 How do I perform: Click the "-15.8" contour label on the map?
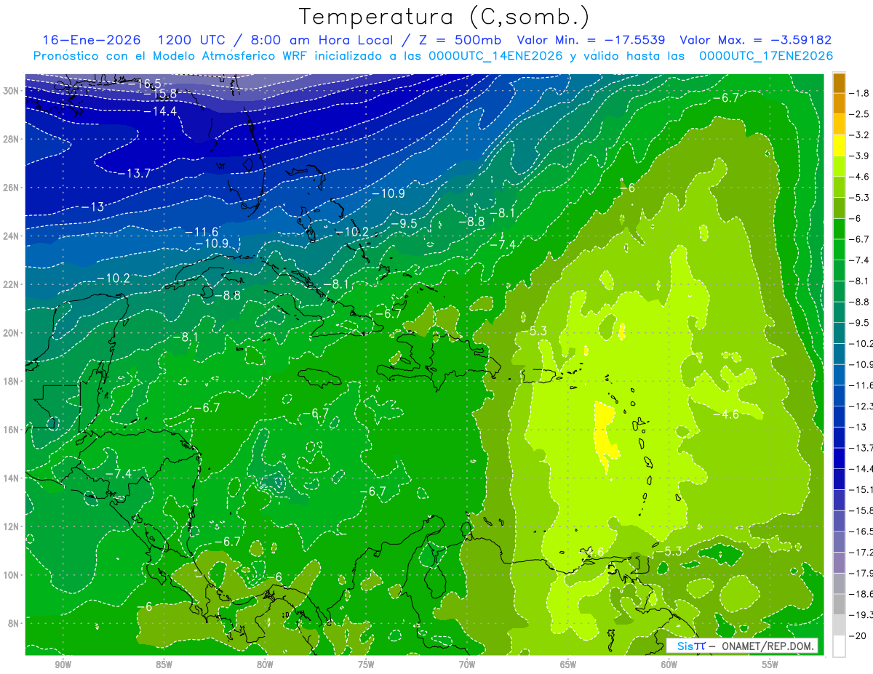[x=161, y=95]
